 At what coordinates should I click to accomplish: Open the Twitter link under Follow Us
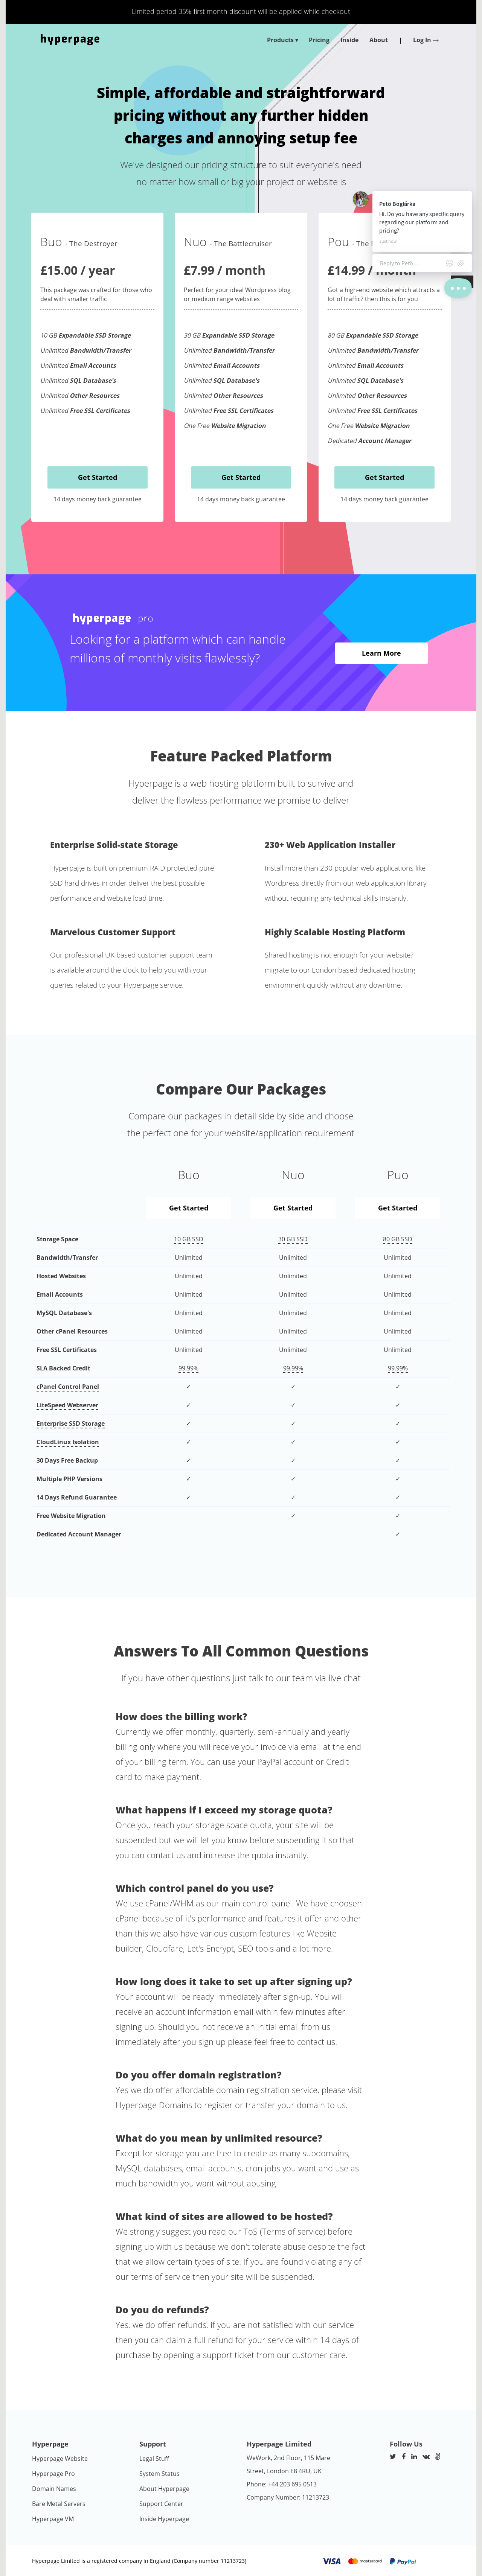(x=393, y=2457)
